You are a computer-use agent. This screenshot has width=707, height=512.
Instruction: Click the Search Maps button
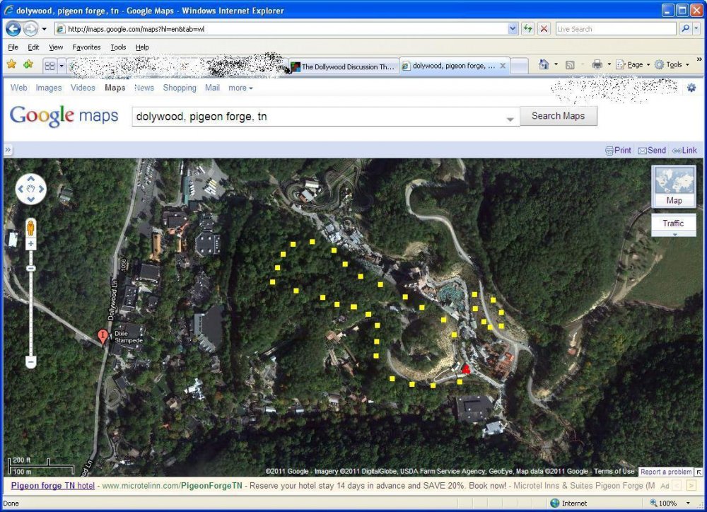point(559,115)
